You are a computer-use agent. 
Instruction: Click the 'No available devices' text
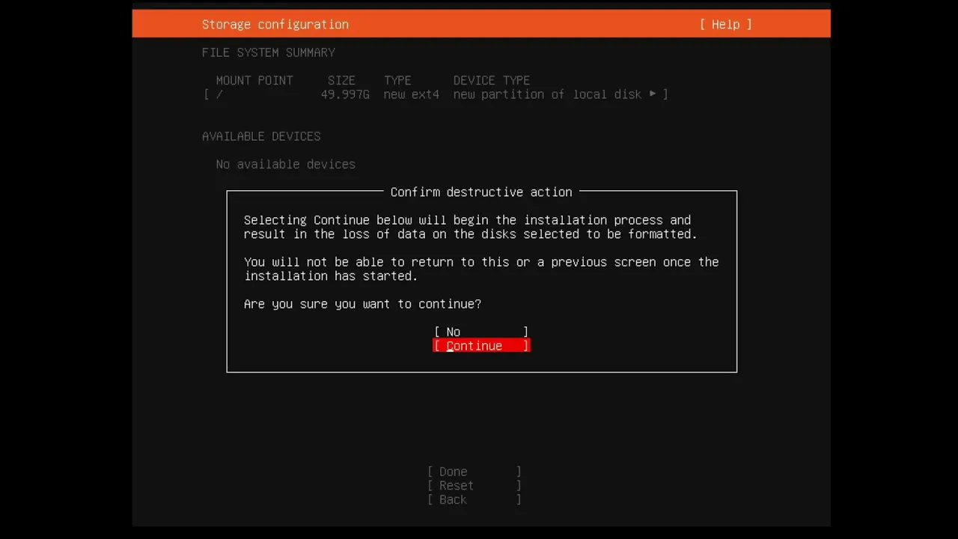point(286,164)
